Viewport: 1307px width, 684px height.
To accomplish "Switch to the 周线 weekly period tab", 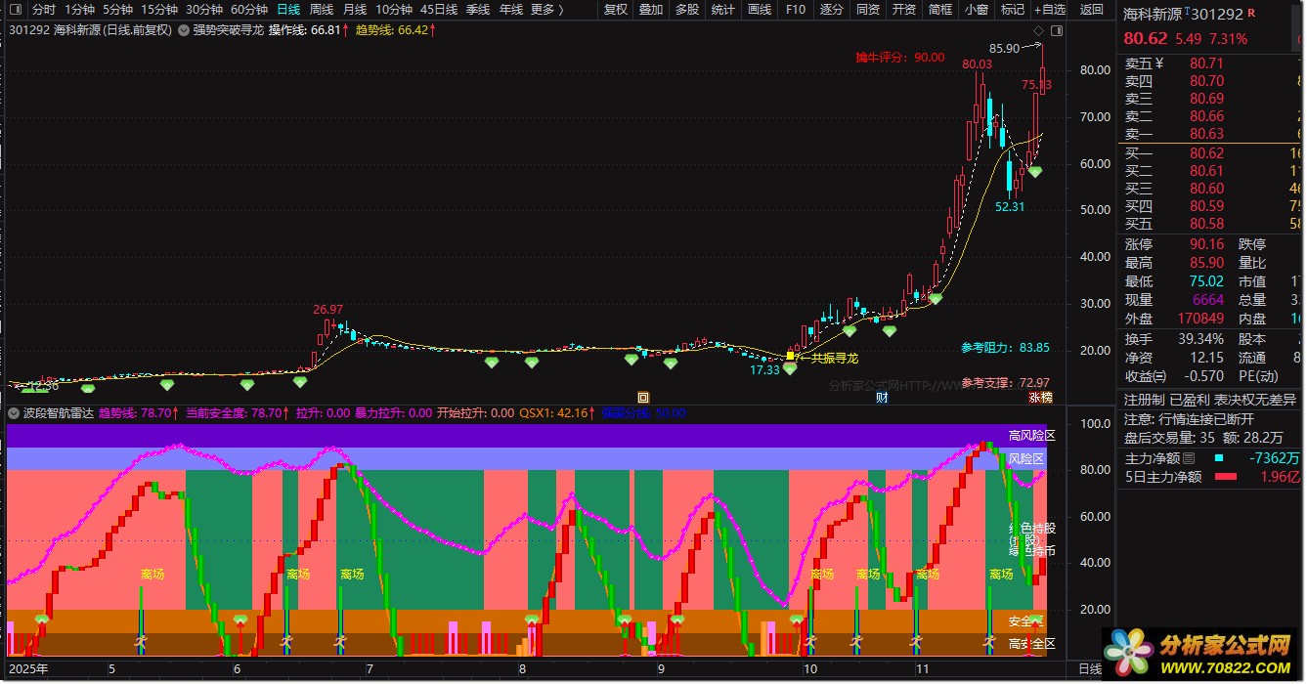I will [322, 10].
